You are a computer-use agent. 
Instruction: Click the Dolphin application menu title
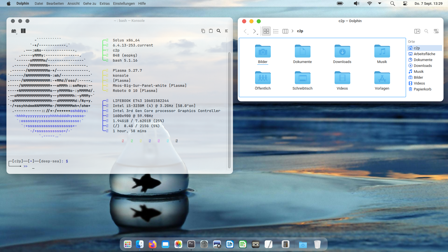click(23, 3)
